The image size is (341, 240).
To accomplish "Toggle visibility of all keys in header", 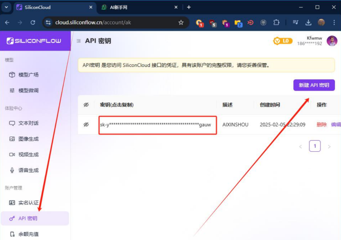I will point(86,105).
